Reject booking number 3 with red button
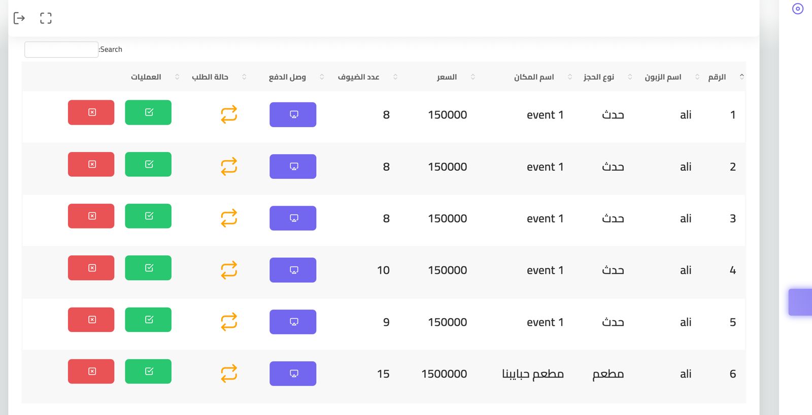 pos(91,216)
